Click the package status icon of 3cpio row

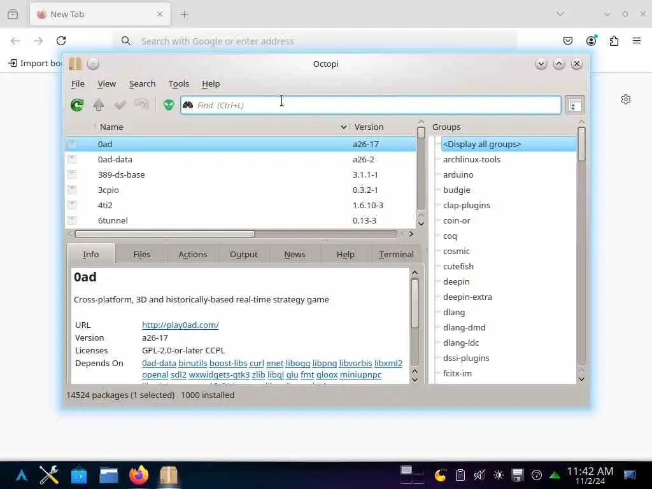(x=72, y=190)
